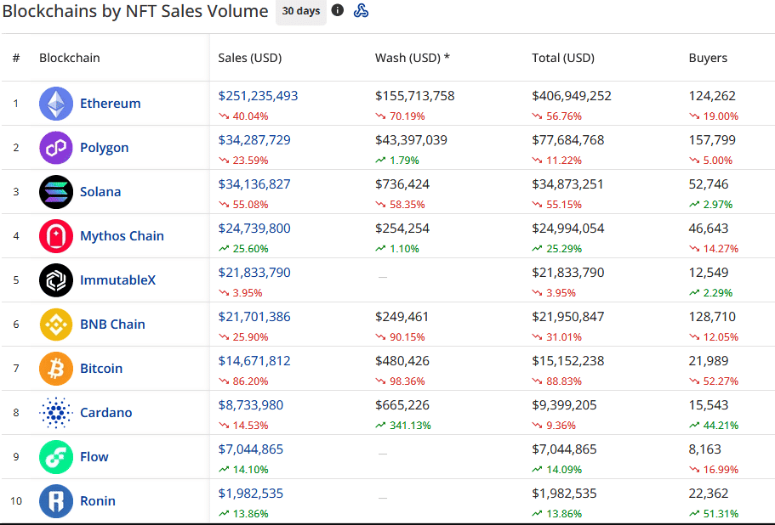
Task: Click the Polygon logo icon
Action: 56,148
